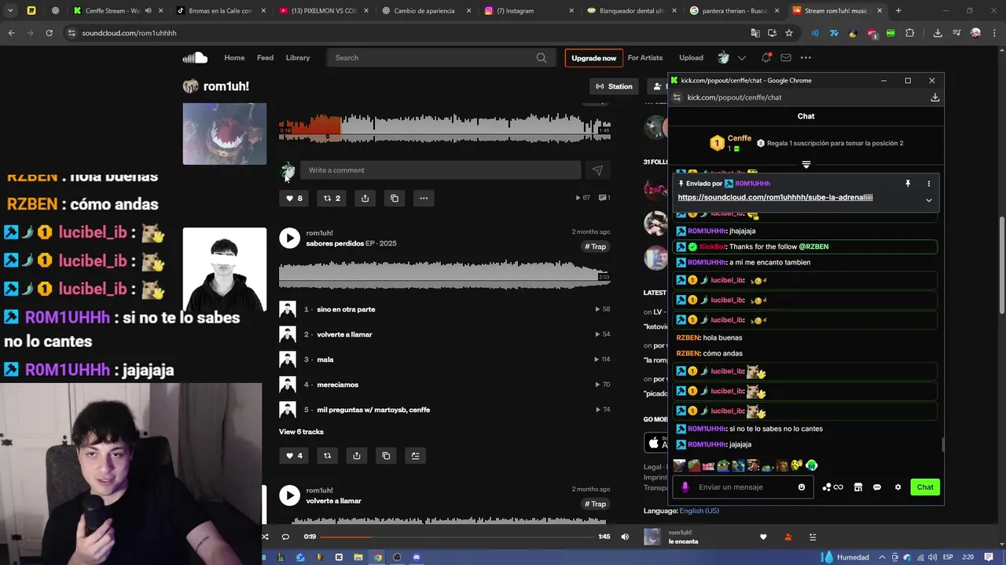Open the Feed tab

[266, 57]
